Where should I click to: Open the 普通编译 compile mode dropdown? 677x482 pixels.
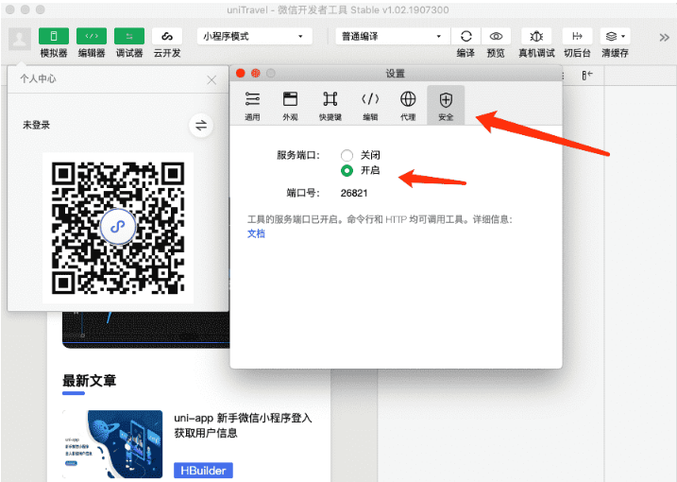392,36
